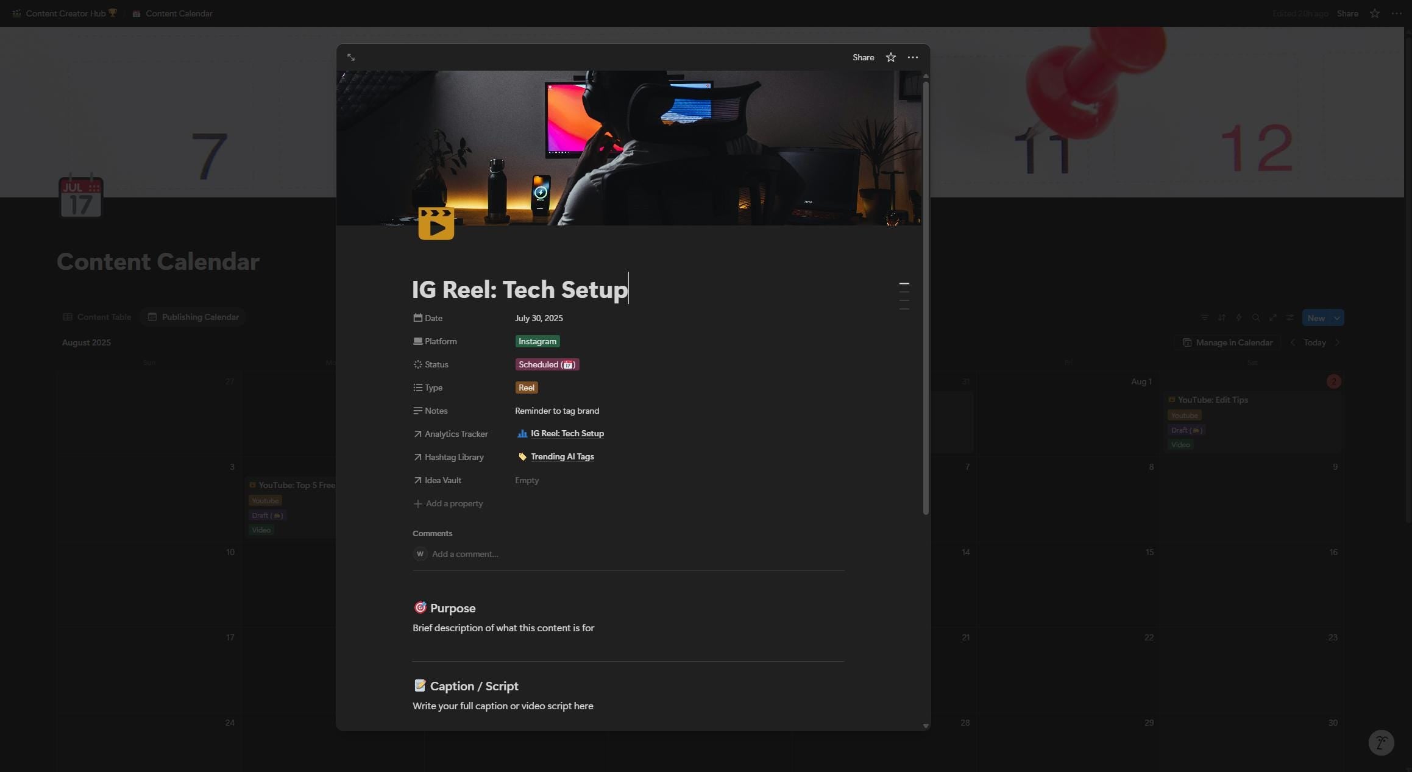This screenshot has height=772, width=1412.
Task: Open the Trending AI Tags linked page
Action: 562,456
